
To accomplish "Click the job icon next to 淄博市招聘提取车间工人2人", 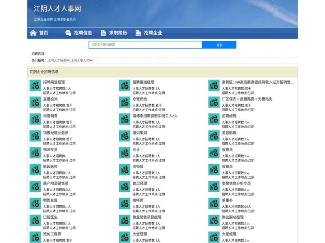I will coord(125,119).
